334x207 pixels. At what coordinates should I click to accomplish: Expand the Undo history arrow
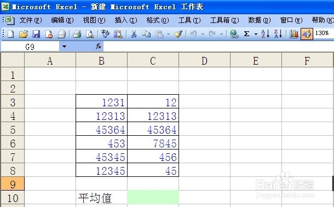coord(203,34)
